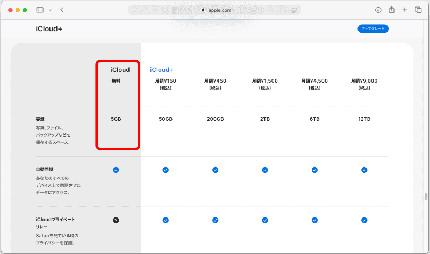Viewport: 430px width, 254px height.
Task: Show Safari downloads icon
Action: click(x=378, y=10)
